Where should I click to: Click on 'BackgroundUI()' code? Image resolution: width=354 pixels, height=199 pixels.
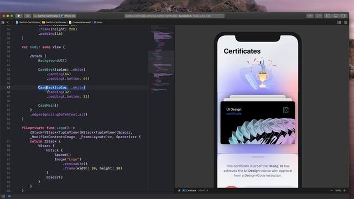53,60
